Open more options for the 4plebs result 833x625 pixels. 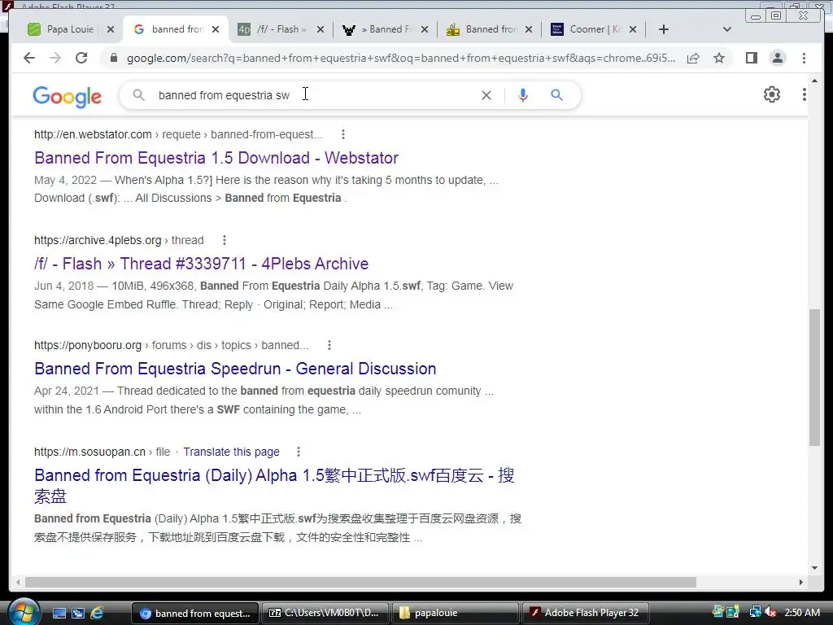[225, 240]
